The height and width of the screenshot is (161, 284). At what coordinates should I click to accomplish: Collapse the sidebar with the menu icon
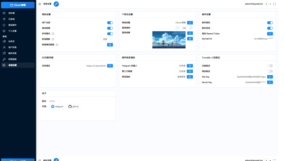(x=40, y=4)
